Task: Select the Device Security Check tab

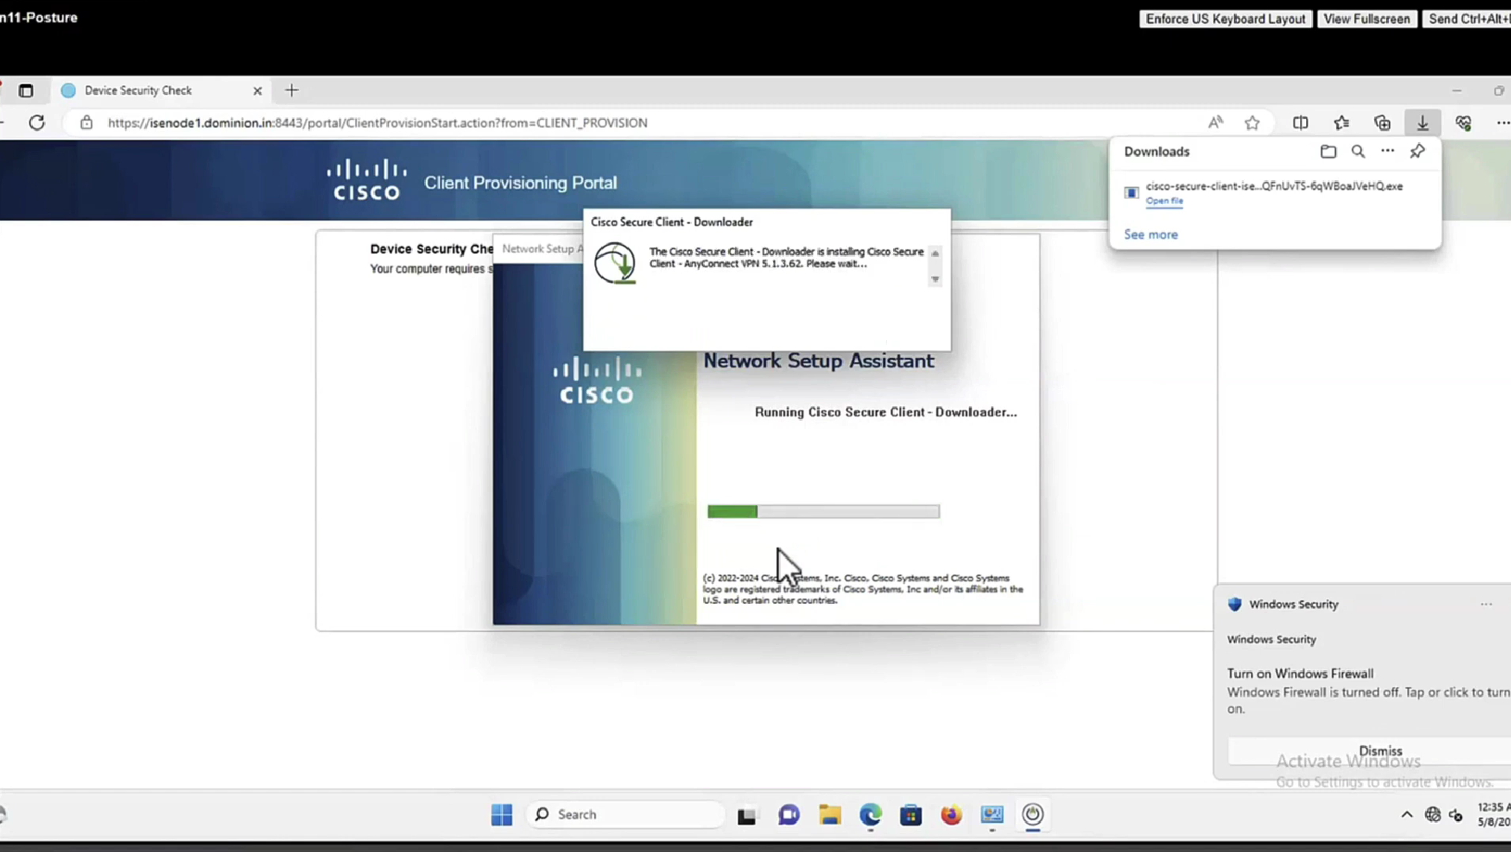Action: 138,90
